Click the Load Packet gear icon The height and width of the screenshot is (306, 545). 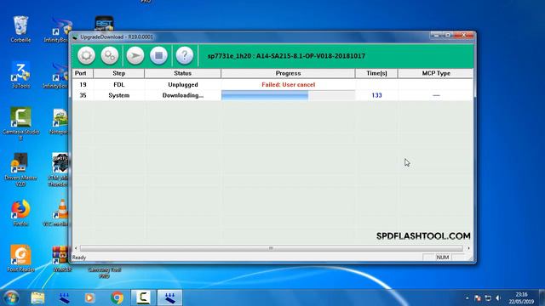[86, 55]
